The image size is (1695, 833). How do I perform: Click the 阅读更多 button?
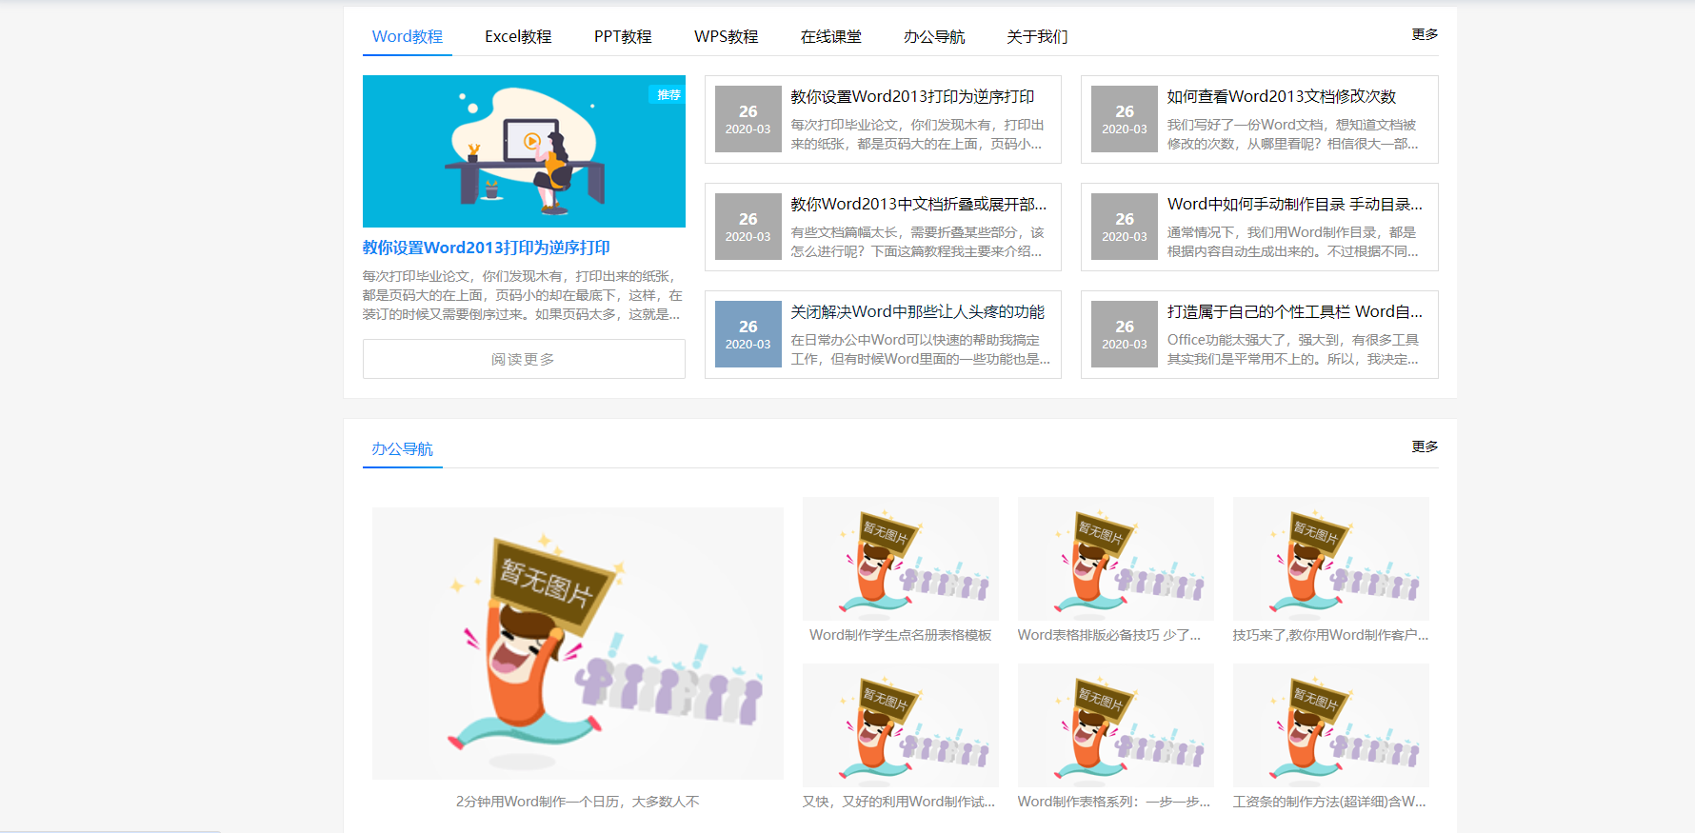pos(524,359)
